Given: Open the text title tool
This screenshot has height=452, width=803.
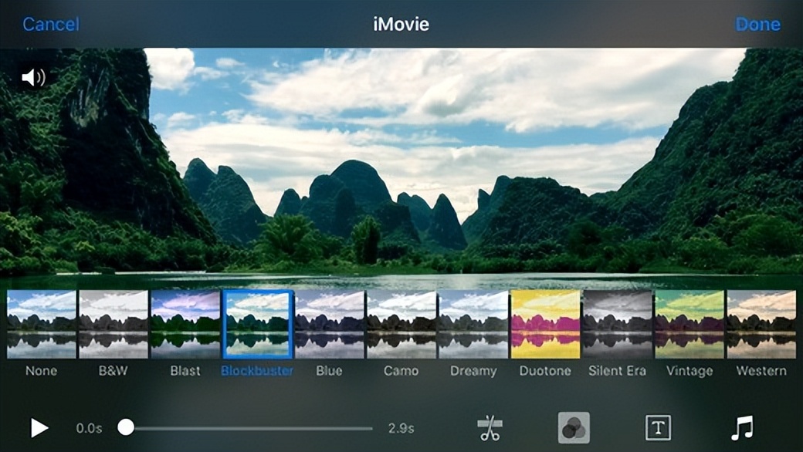Looking at the screenshot, I should pos(658,427).
